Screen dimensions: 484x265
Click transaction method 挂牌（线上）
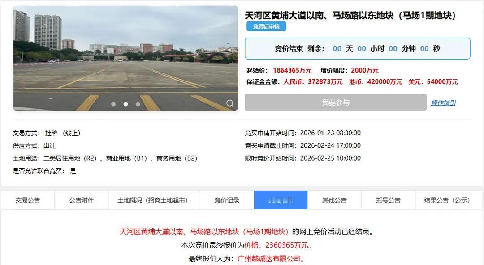63,133
